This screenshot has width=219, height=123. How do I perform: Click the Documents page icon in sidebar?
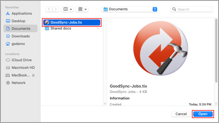pyautogui.click(x=8, y=28)
